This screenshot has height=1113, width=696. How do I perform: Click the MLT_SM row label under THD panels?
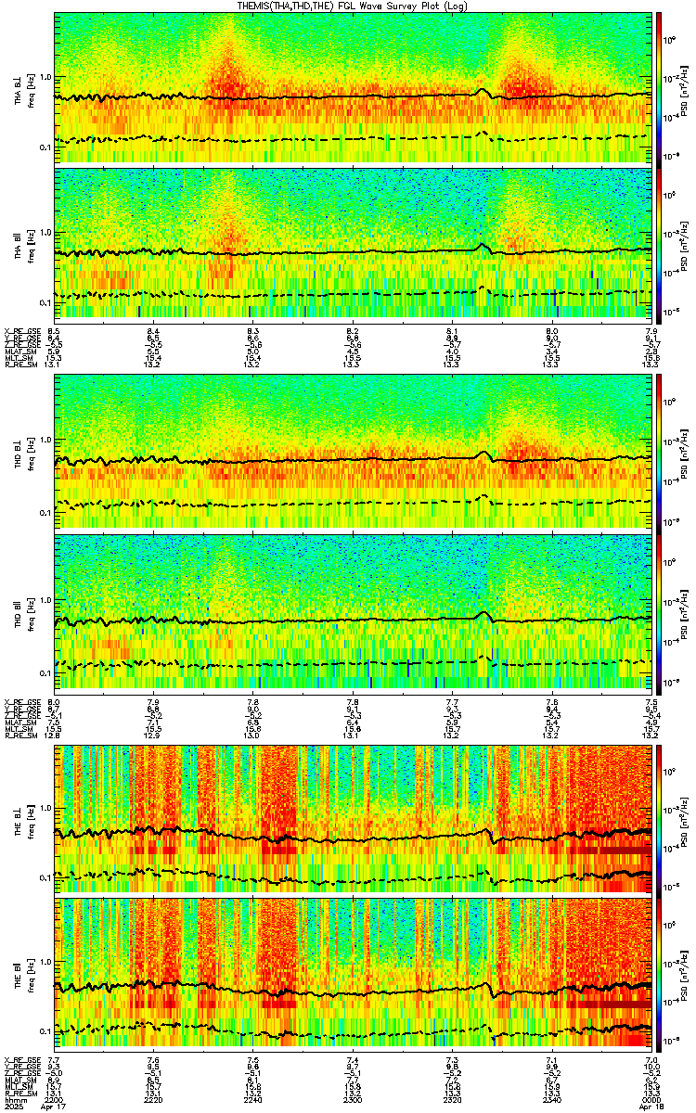[x=19, y=730]
